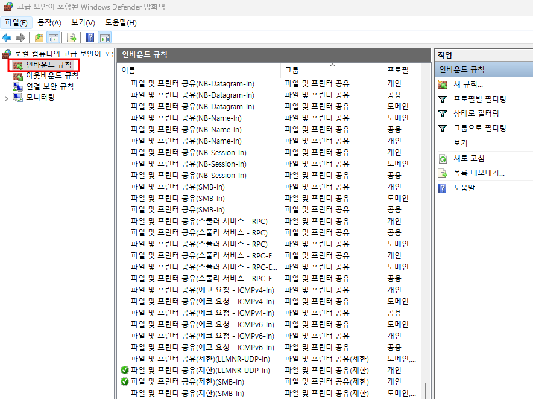Click the 연결 보안 규칙 tree icon
This screenshot has width=533, height=399.
tap(17, 86)
